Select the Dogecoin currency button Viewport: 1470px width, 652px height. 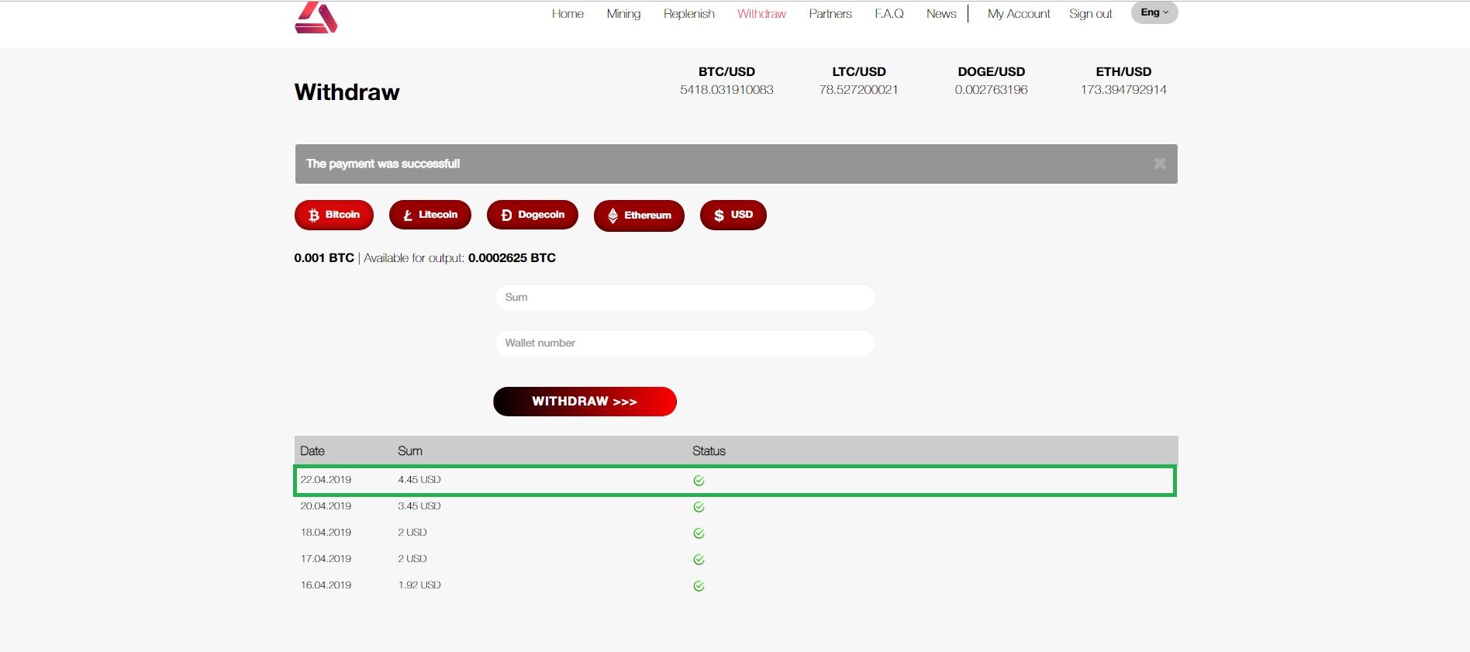click(533, 215)
